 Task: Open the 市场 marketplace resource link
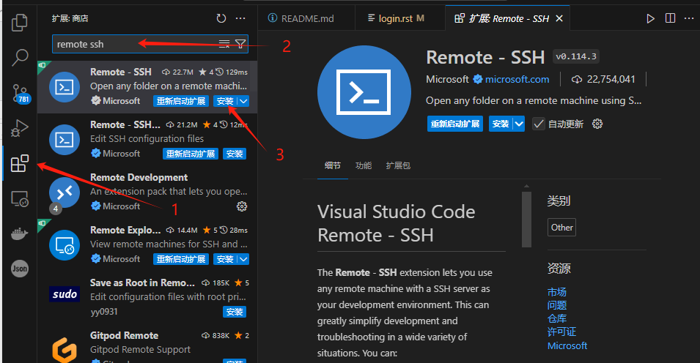pyautogui.click(x=556, y=292)
